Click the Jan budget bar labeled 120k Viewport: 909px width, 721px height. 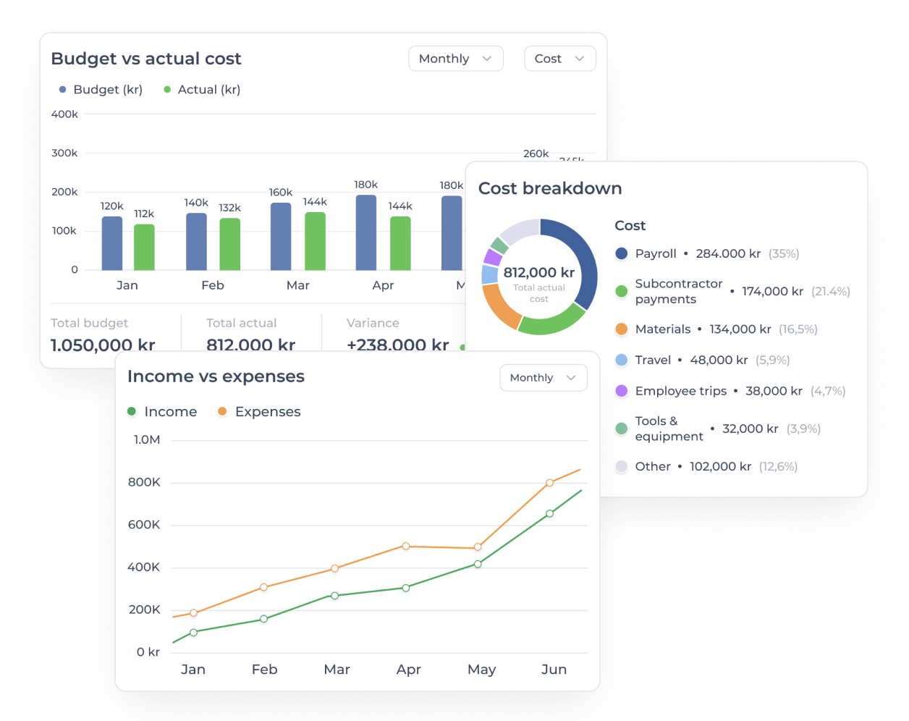(x=112, y=243)
